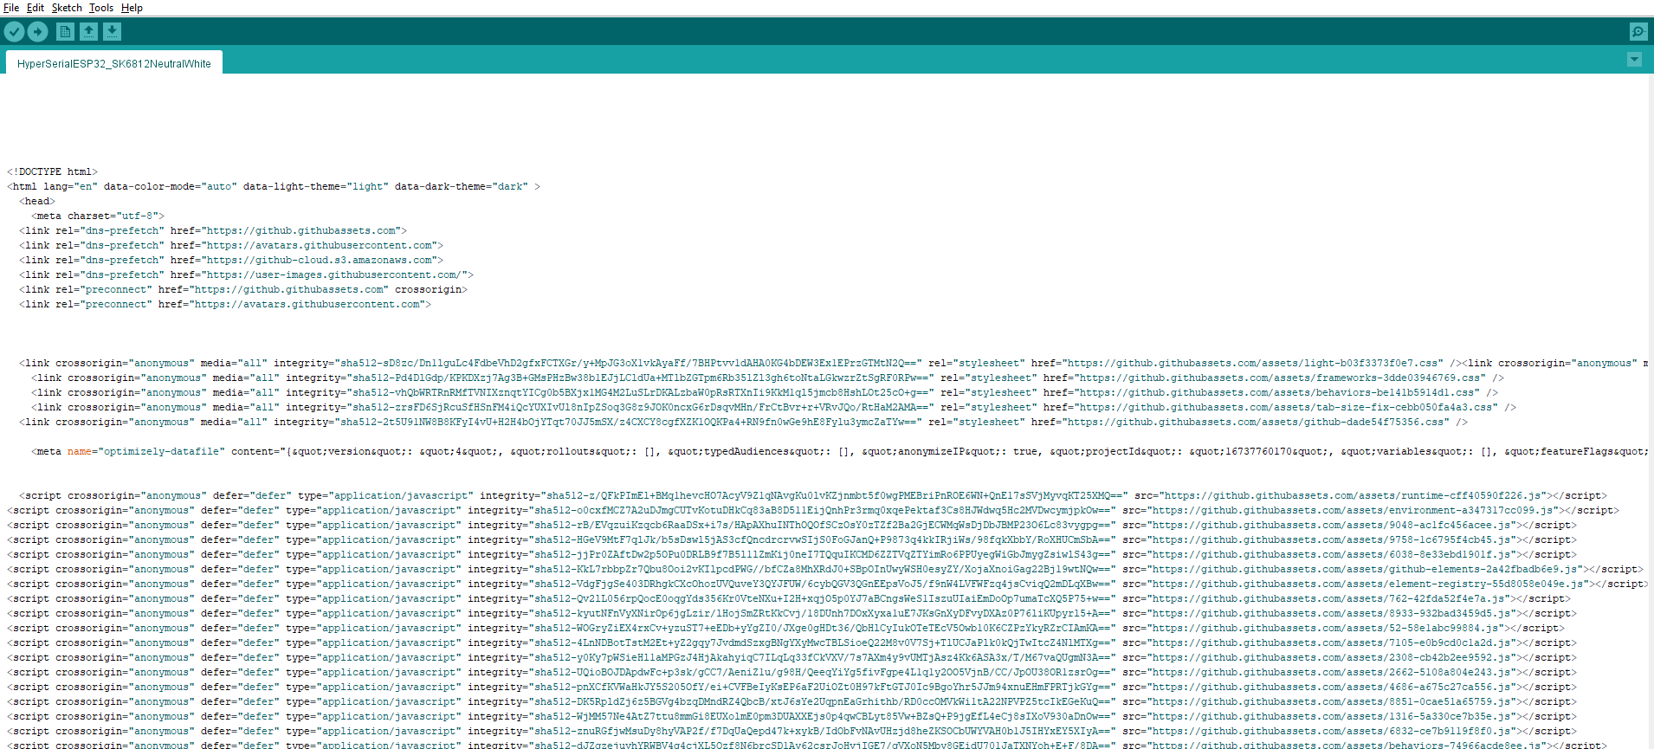Screen dimensions: 1654x749
Task: Click the github-elements-2a42fbadb6e9.js script line
Action: pos(825,570)
